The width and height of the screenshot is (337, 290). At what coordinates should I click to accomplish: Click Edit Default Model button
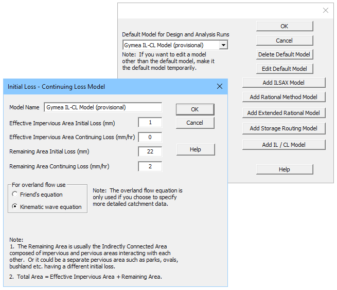click(x=285, y=69)
